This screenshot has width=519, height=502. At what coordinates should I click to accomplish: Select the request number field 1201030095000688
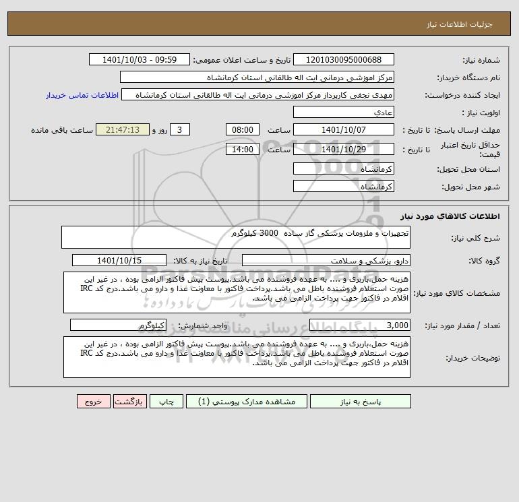click(x=344, y=59)
